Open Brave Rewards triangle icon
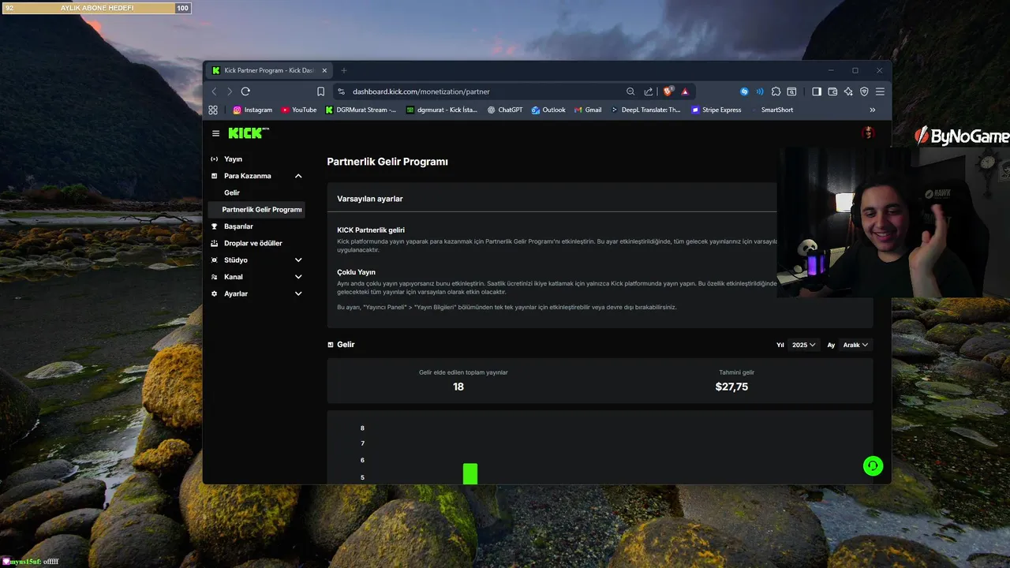 pyautogui.click(x=685, y=92)
